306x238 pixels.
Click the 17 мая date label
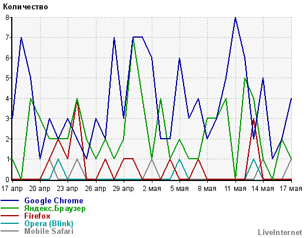(291, 189)
